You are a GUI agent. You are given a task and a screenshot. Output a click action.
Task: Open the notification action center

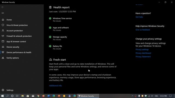(x=170, y=96)
